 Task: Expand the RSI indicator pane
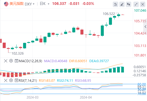tap(16, 80)
